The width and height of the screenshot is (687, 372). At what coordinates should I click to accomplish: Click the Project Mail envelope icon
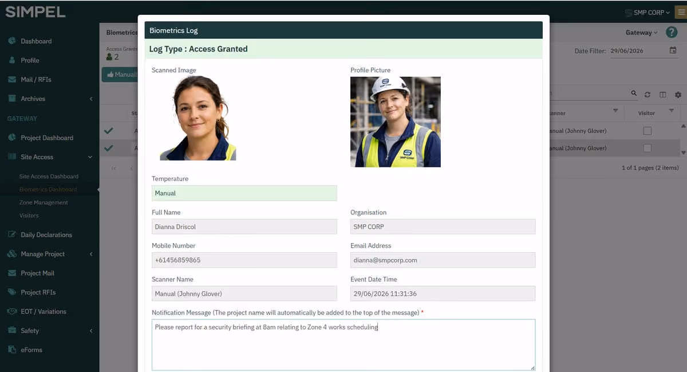11,273
